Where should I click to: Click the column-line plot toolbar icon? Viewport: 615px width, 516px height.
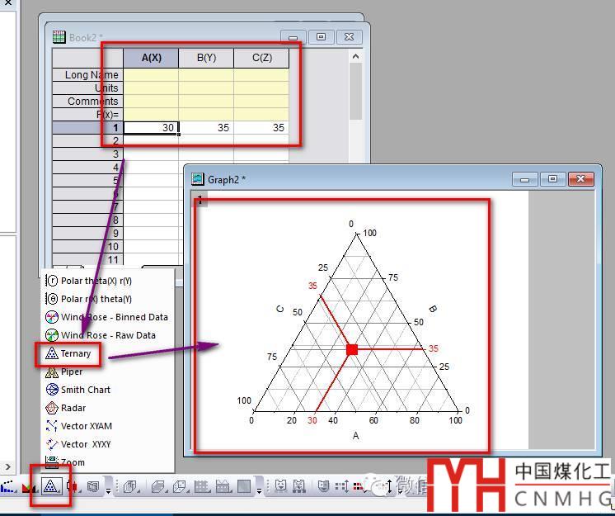coord(8,486)
